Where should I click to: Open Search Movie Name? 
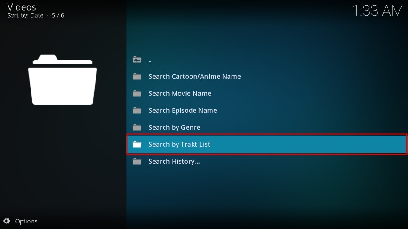point(267,93)
